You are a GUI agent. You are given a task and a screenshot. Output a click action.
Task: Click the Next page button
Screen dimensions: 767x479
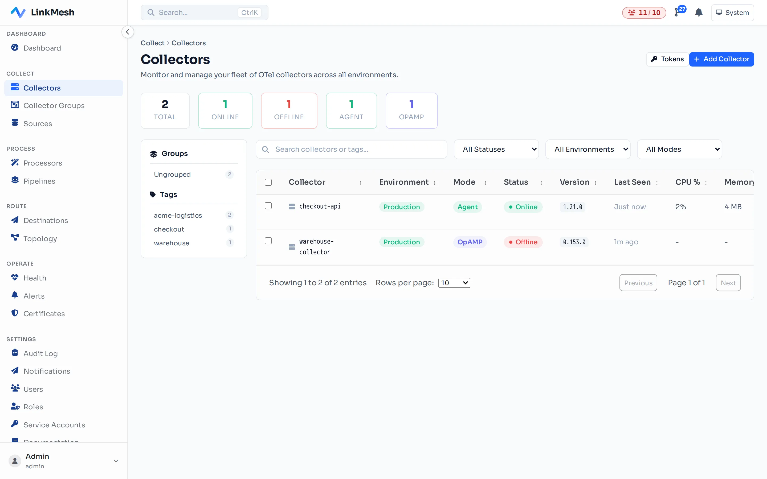[728, 283]
